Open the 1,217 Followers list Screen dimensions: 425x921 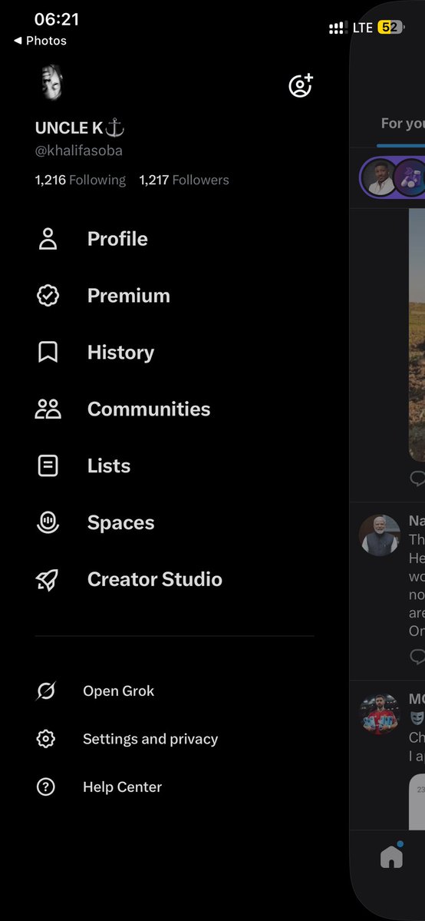(184, 180)
